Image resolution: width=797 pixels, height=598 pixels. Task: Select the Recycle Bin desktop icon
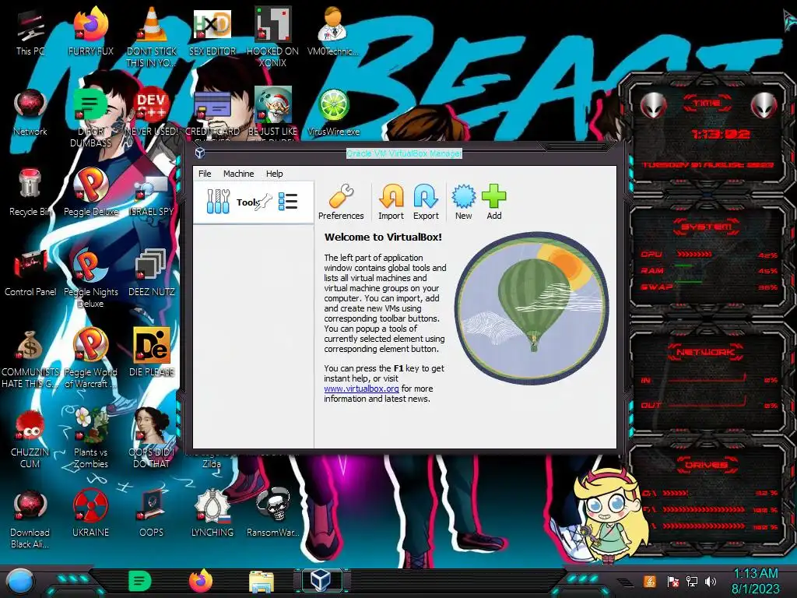(30, 192)
